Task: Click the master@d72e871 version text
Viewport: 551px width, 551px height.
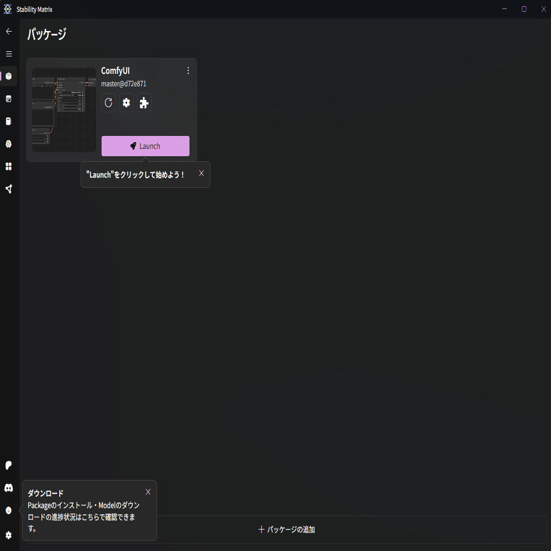Action: pyautogui.click(x=124, y=83)
